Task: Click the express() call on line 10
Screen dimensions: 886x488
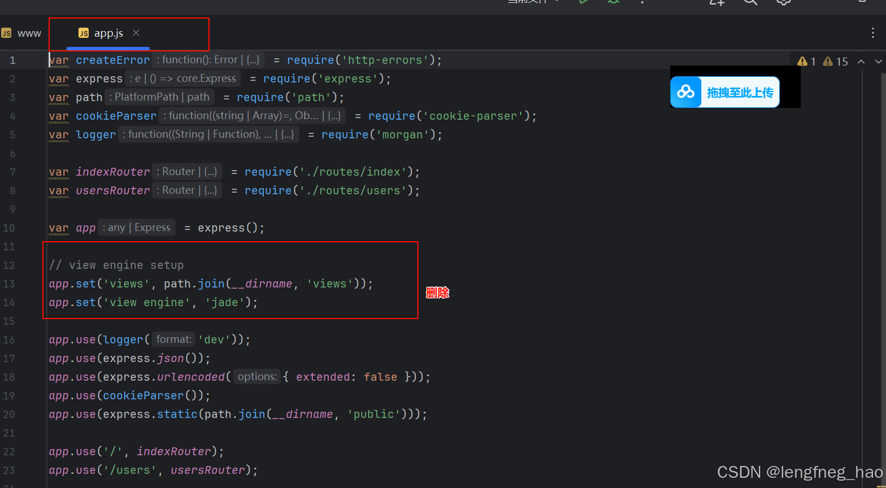Action: (228, 228)
